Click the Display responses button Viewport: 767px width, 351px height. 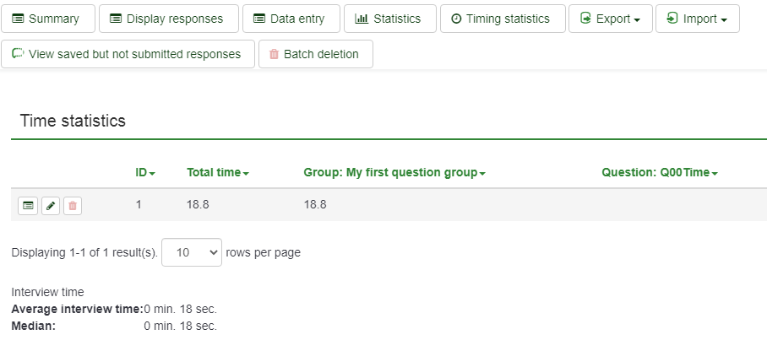(x=168, y=19)
